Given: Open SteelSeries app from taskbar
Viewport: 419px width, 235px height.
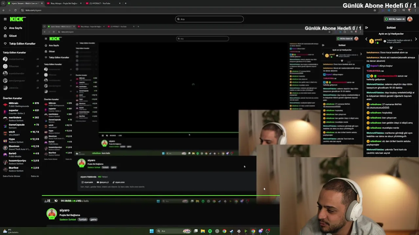Looking at the screenshot, I should pyautogui.click(x=239, y=231).
